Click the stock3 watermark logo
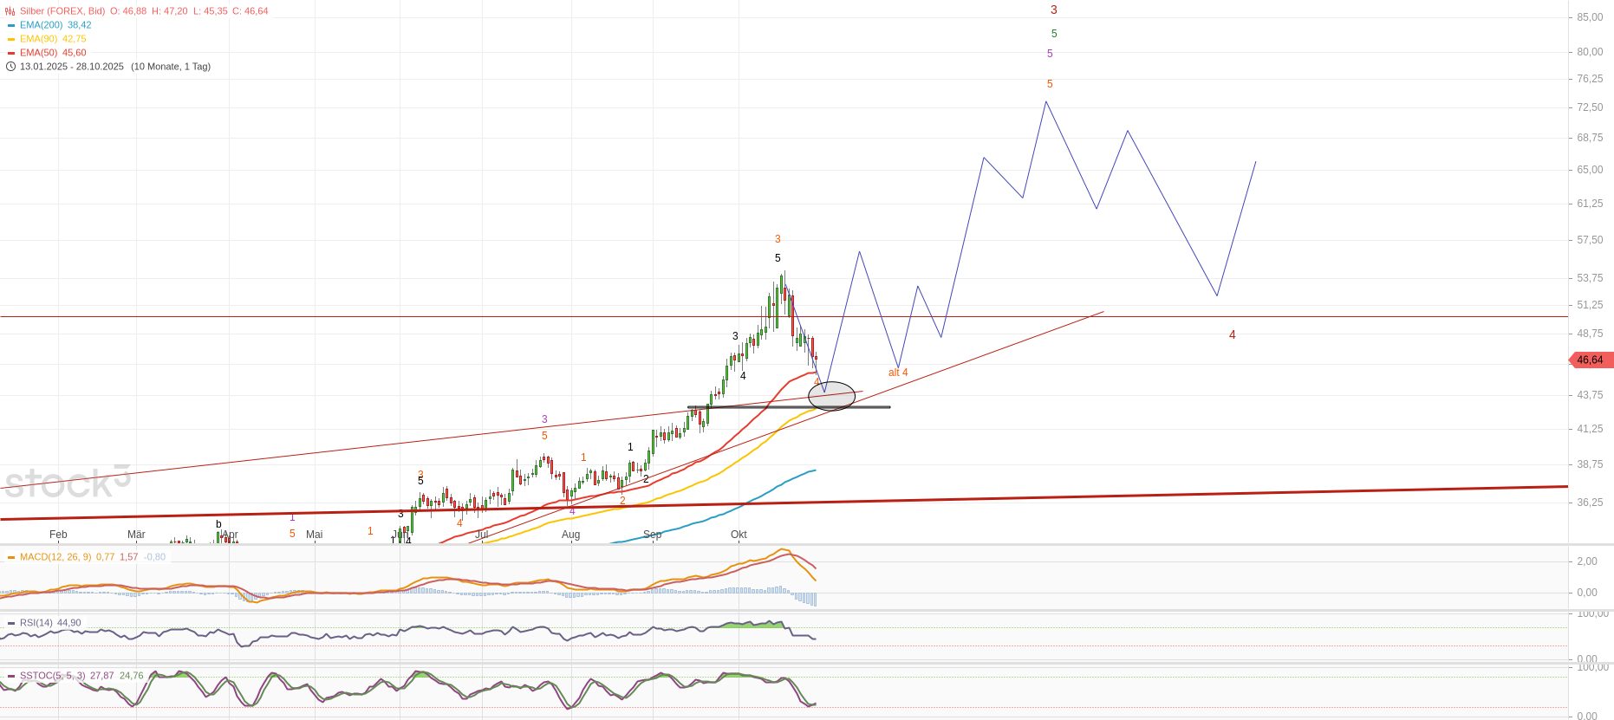The height and width of the screenshot is (720, 1614). tap(68, 482)
